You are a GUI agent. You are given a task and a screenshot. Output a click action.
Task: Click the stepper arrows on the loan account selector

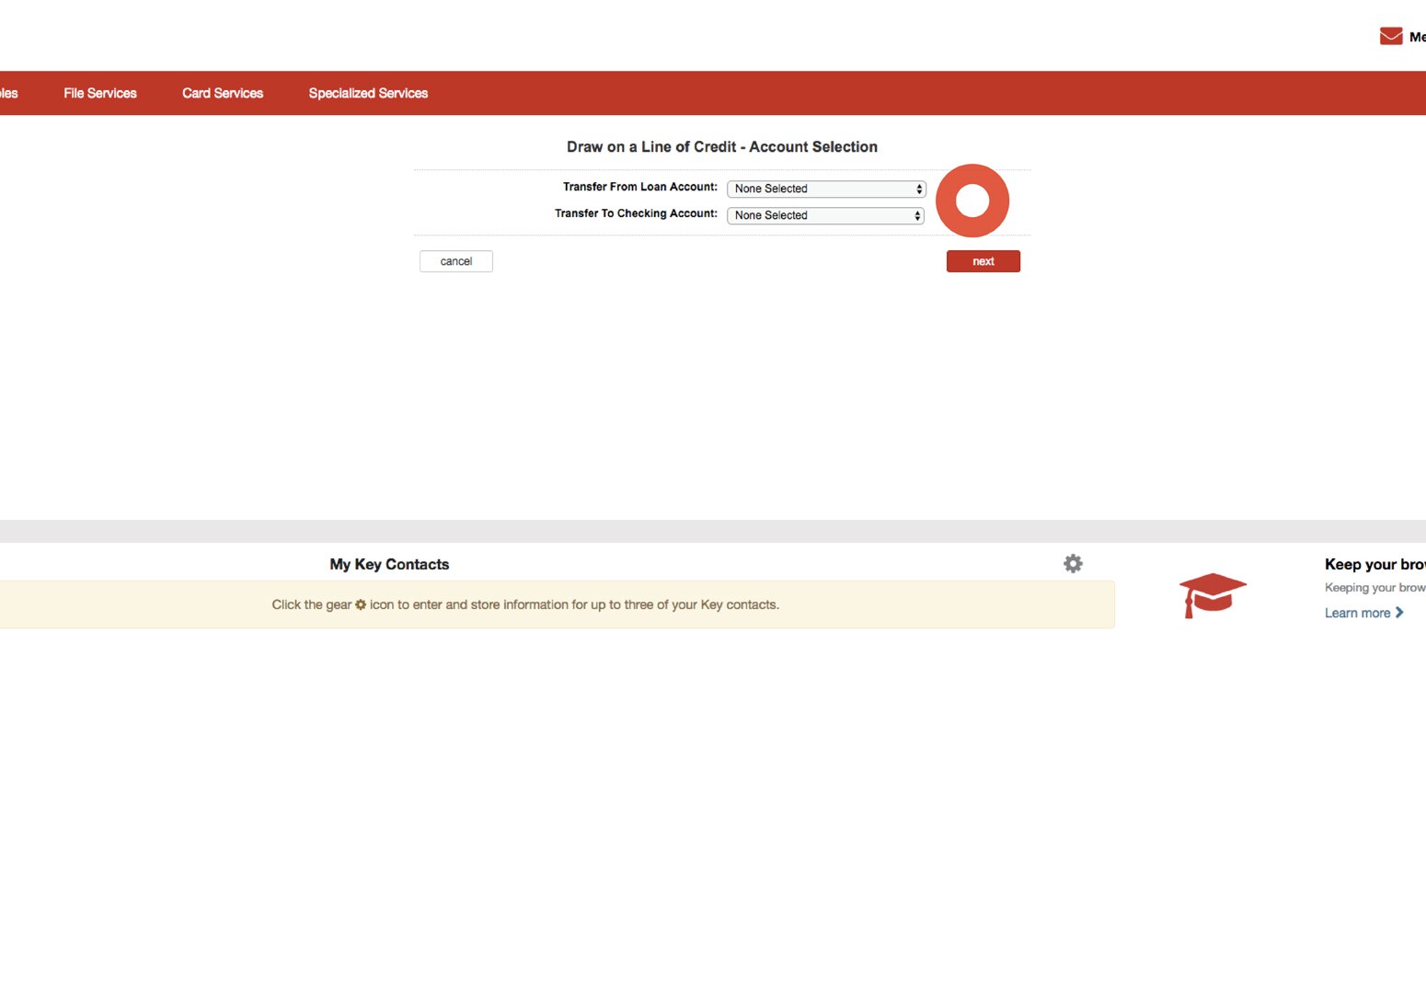pos(917,189)
